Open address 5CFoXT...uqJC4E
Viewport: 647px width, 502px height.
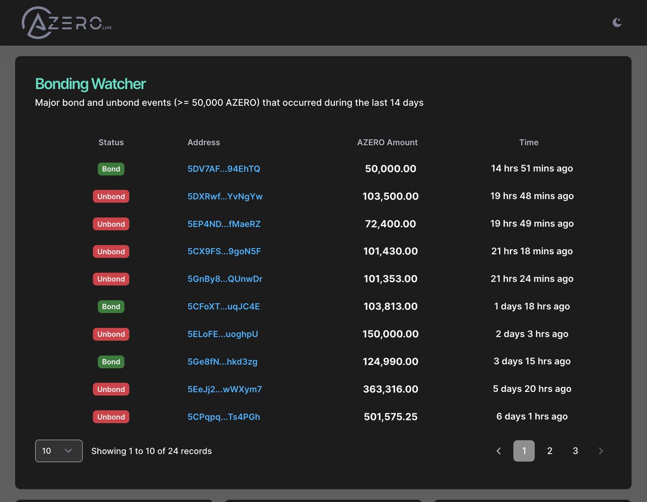pos(223,307)
